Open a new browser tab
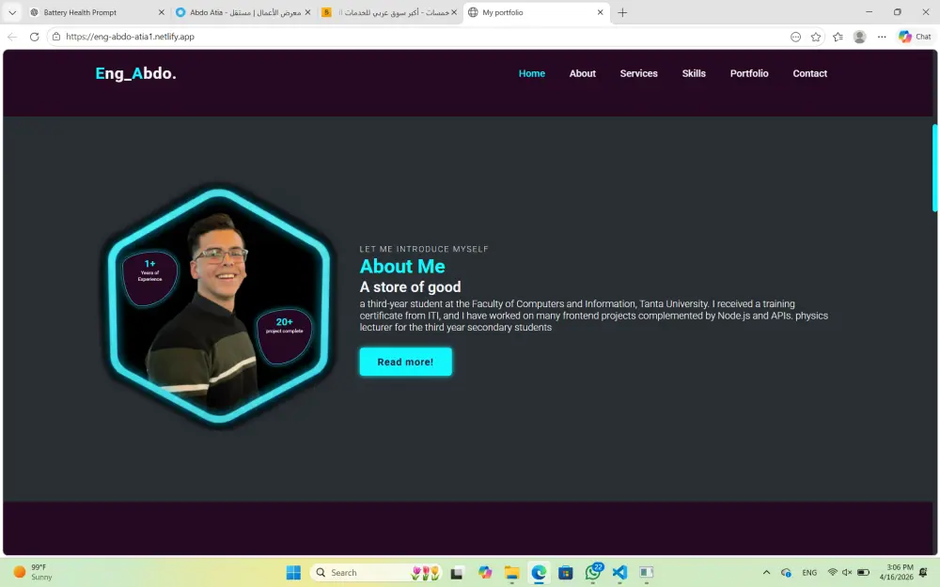 622,12
